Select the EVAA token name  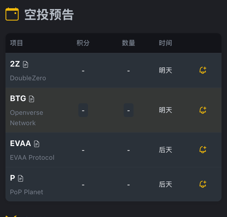pyautogui.click(x=21, y=143)
